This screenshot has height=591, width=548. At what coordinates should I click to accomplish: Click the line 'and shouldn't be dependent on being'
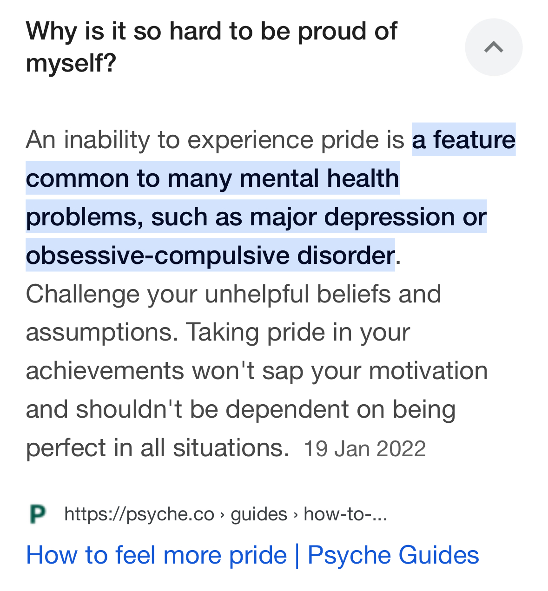coord(241,409)
